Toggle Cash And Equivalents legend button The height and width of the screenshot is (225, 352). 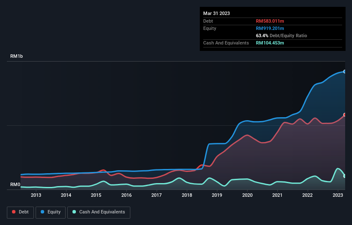99,212
